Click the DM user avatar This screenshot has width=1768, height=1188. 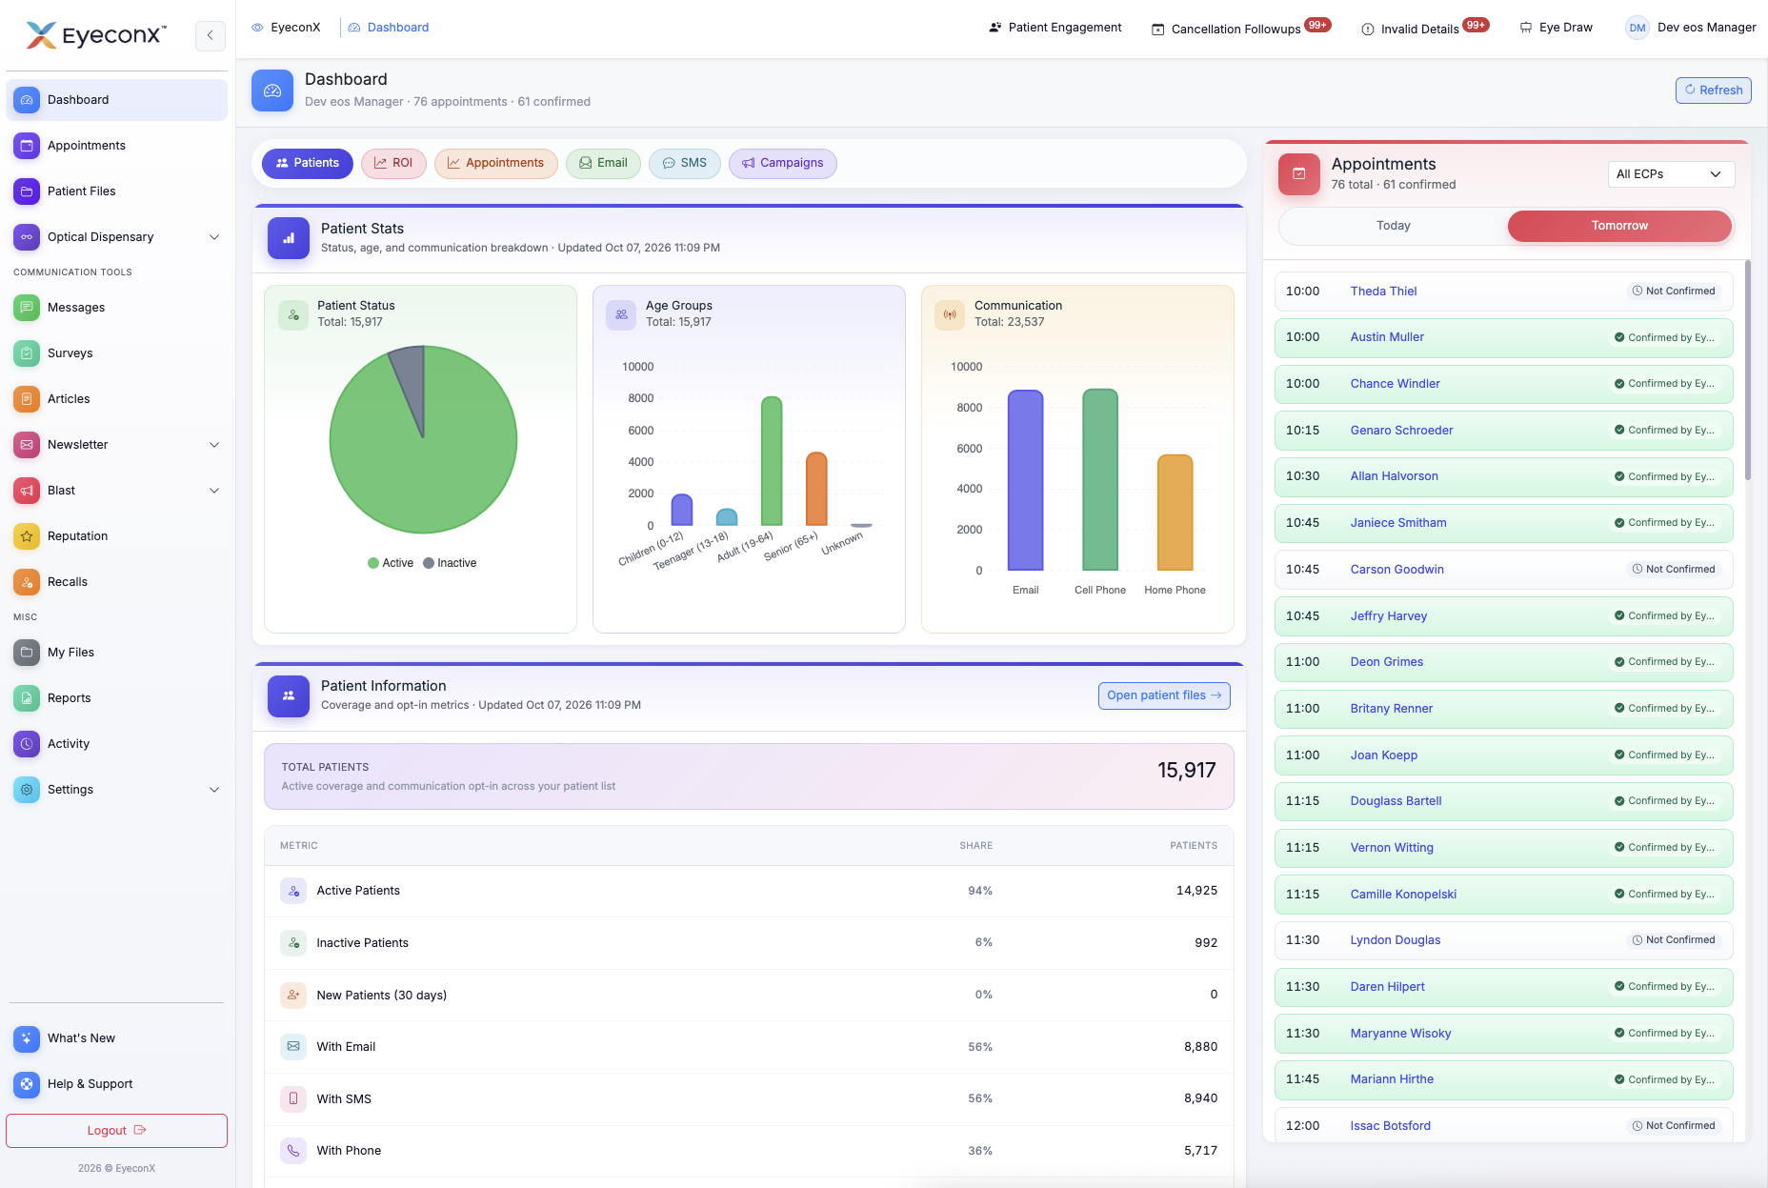tap(1637, 28)
